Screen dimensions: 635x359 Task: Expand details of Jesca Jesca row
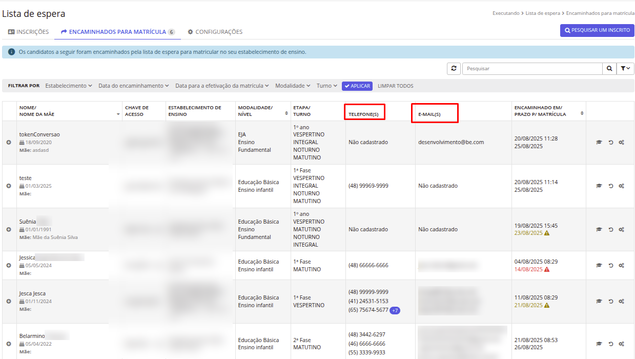tap(9, 302)
